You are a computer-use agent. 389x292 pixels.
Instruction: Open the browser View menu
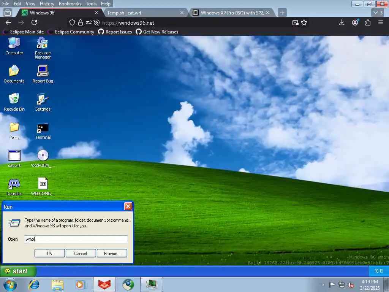tap(30, 4)
